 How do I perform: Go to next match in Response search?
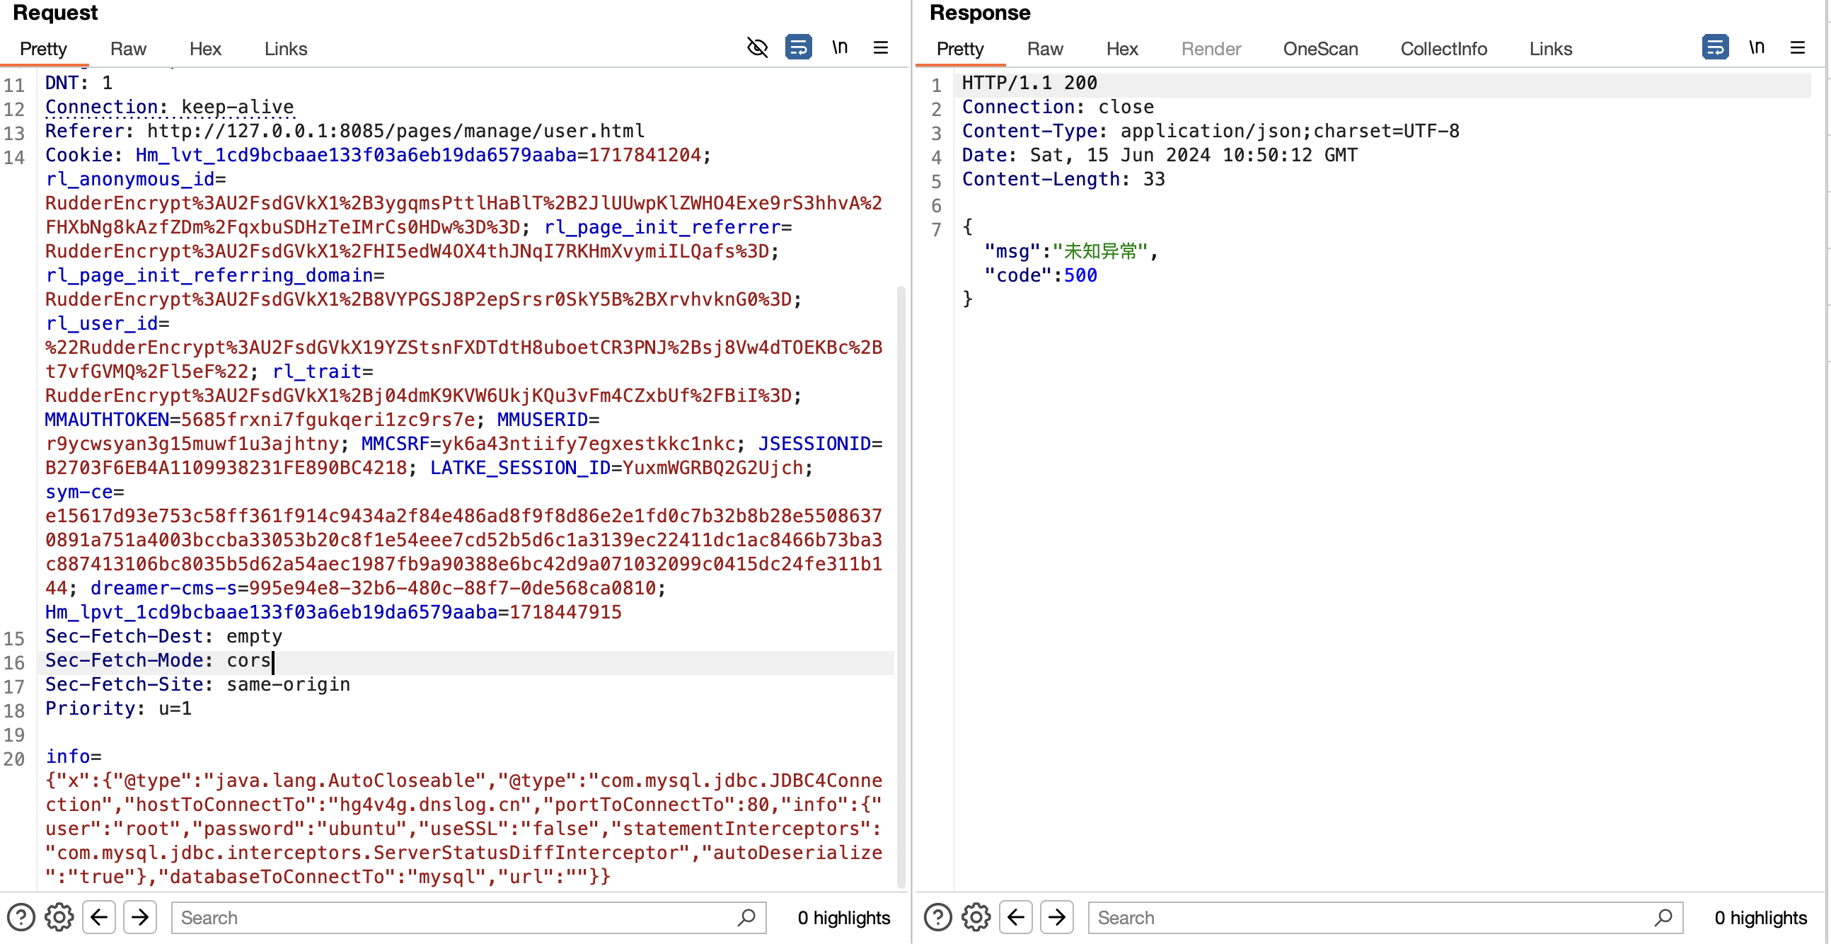1057,917
